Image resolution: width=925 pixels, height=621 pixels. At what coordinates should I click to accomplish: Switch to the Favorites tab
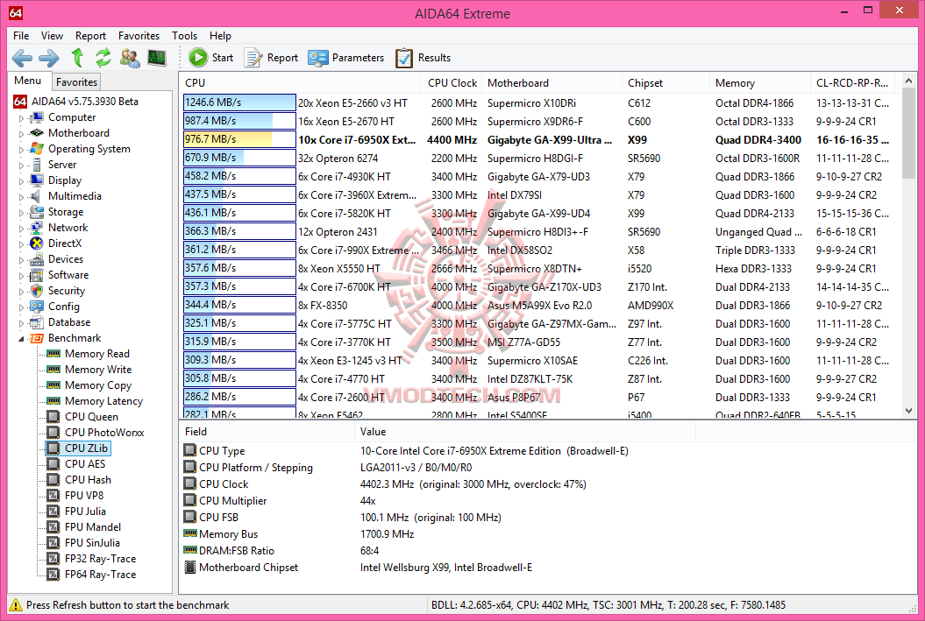76,82
